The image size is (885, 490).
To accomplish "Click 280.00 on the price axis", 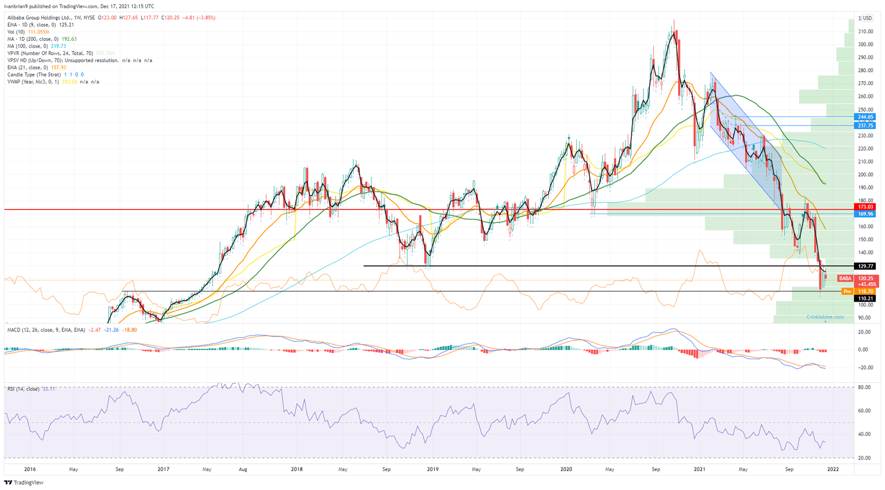I will 866,71.
